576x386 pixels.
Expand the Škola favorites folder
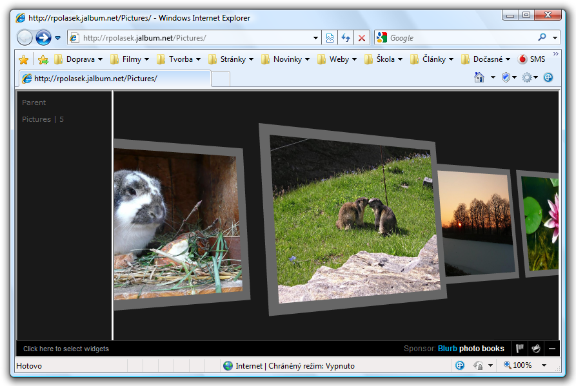tap(384, 59)
